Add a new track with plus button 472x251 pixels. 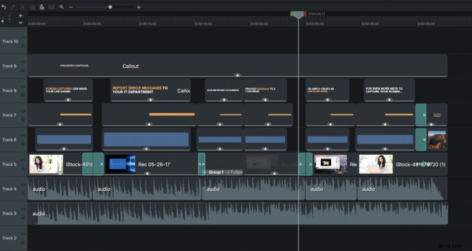(20, 15)
